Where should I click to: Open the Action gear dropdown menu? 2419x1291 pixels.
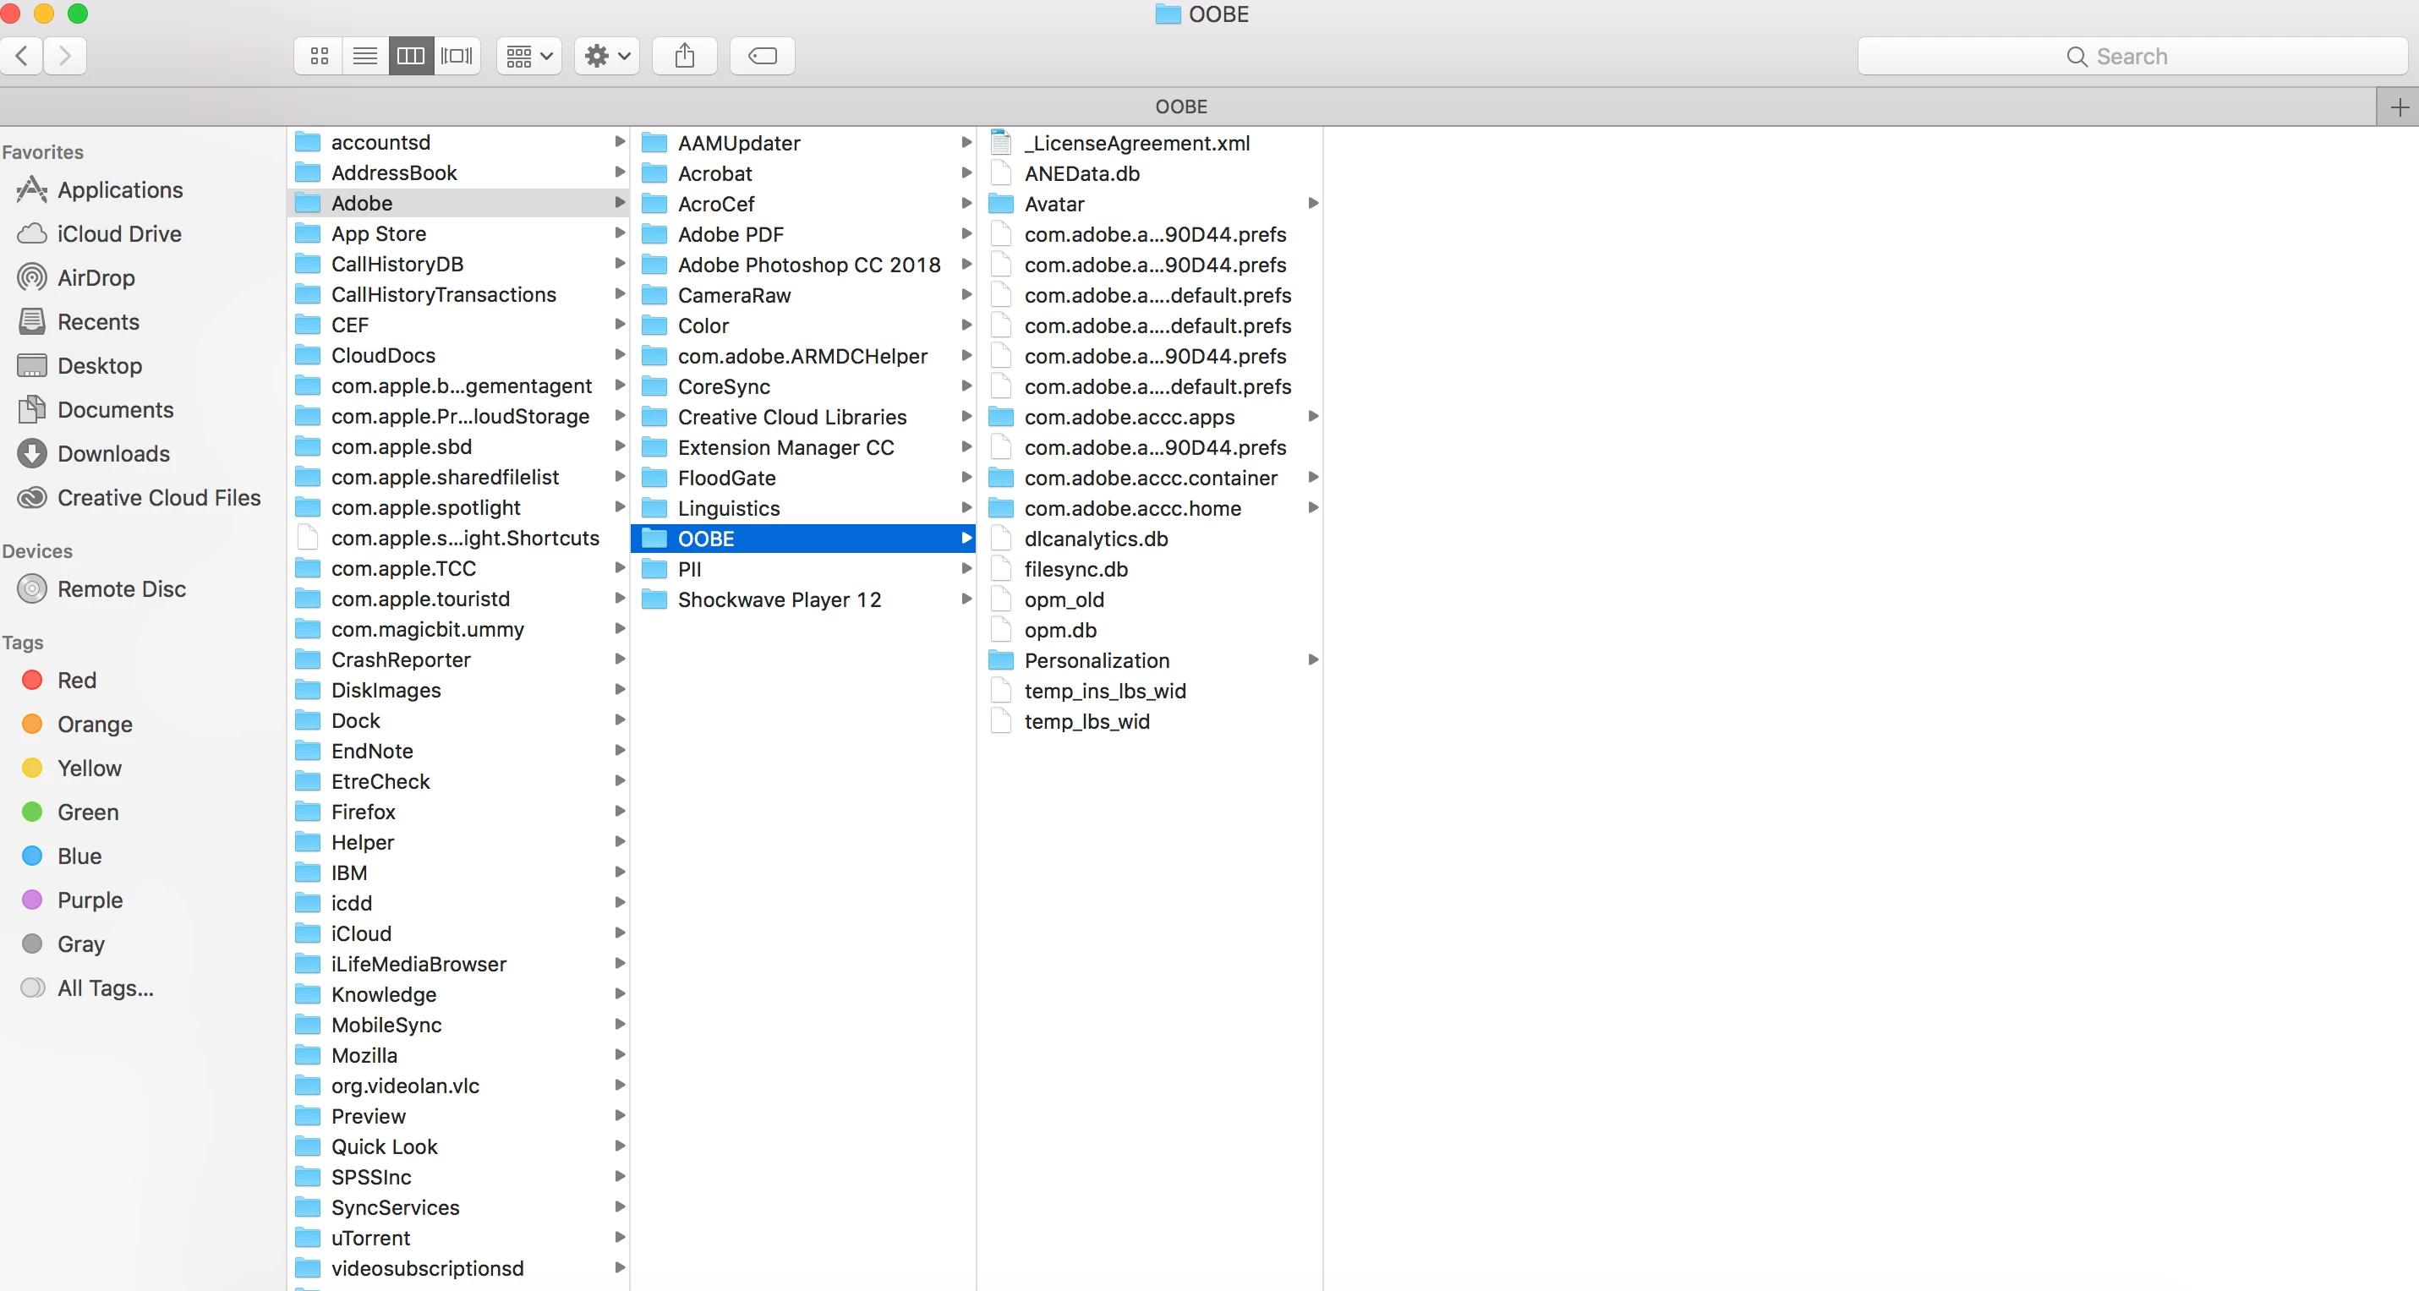coord(606,57)
